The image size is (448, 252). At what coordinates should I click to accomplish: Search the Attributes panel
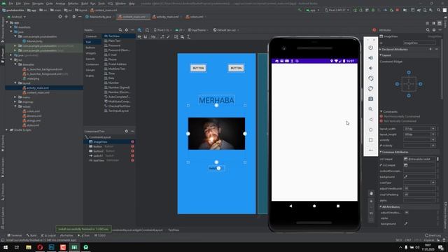tap(428, 30)
